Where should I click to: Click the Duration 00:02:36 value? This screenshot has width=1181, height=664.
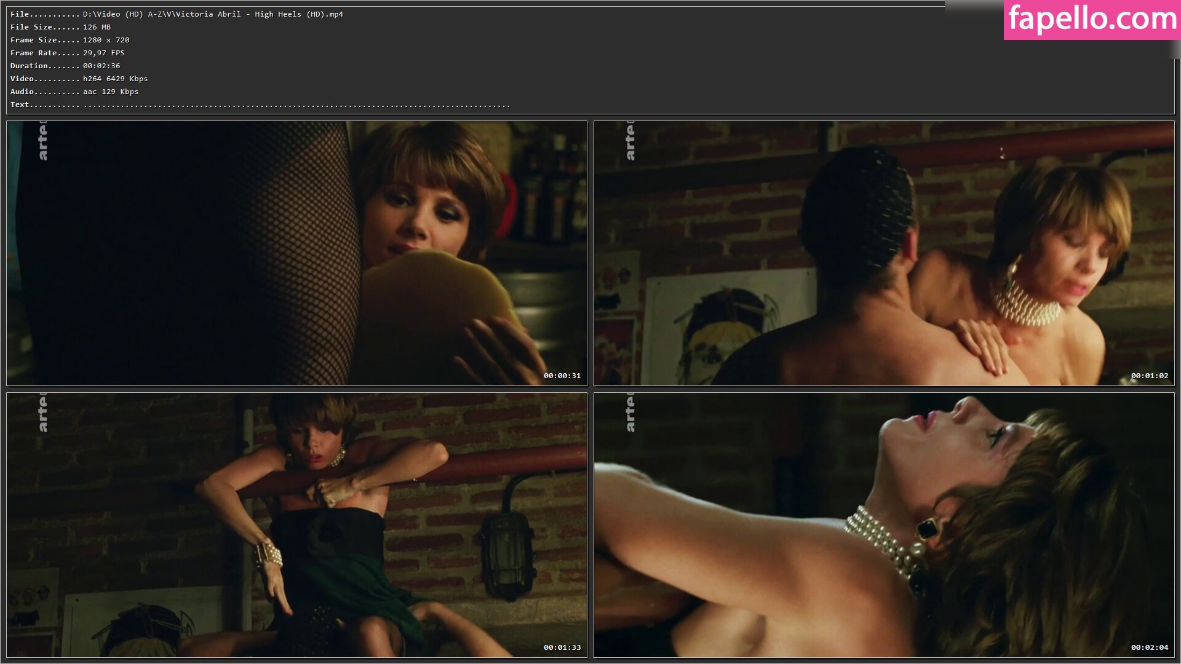(101, 66)
